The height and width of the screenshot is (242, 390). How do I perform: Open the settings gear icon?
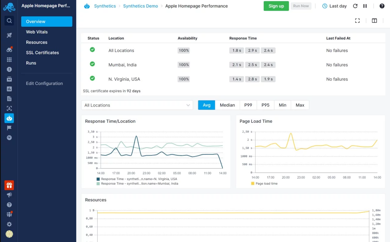pos(9,224)
